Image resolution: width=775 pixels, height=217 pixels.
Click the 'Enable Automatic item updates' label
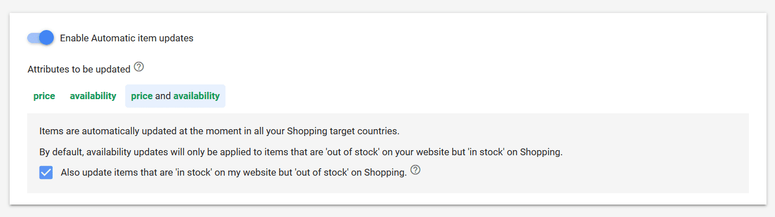coord(127,39)
